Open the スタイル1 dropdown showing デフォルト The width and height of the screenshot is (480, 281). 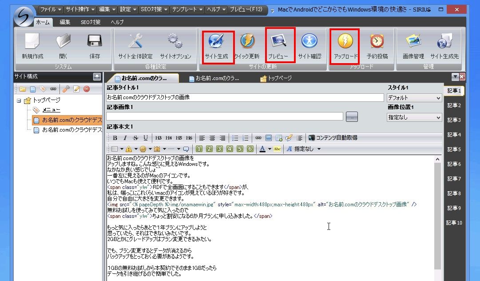point(414,98)
